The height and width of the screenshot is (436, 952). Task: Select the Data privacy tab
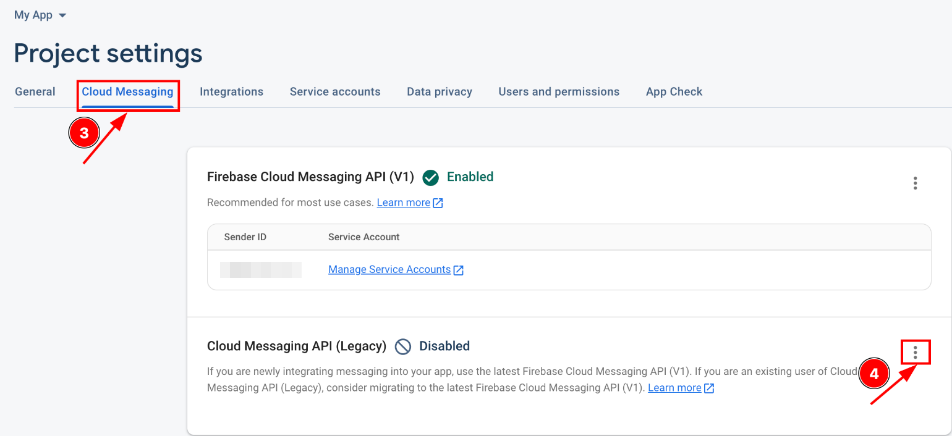440,91
